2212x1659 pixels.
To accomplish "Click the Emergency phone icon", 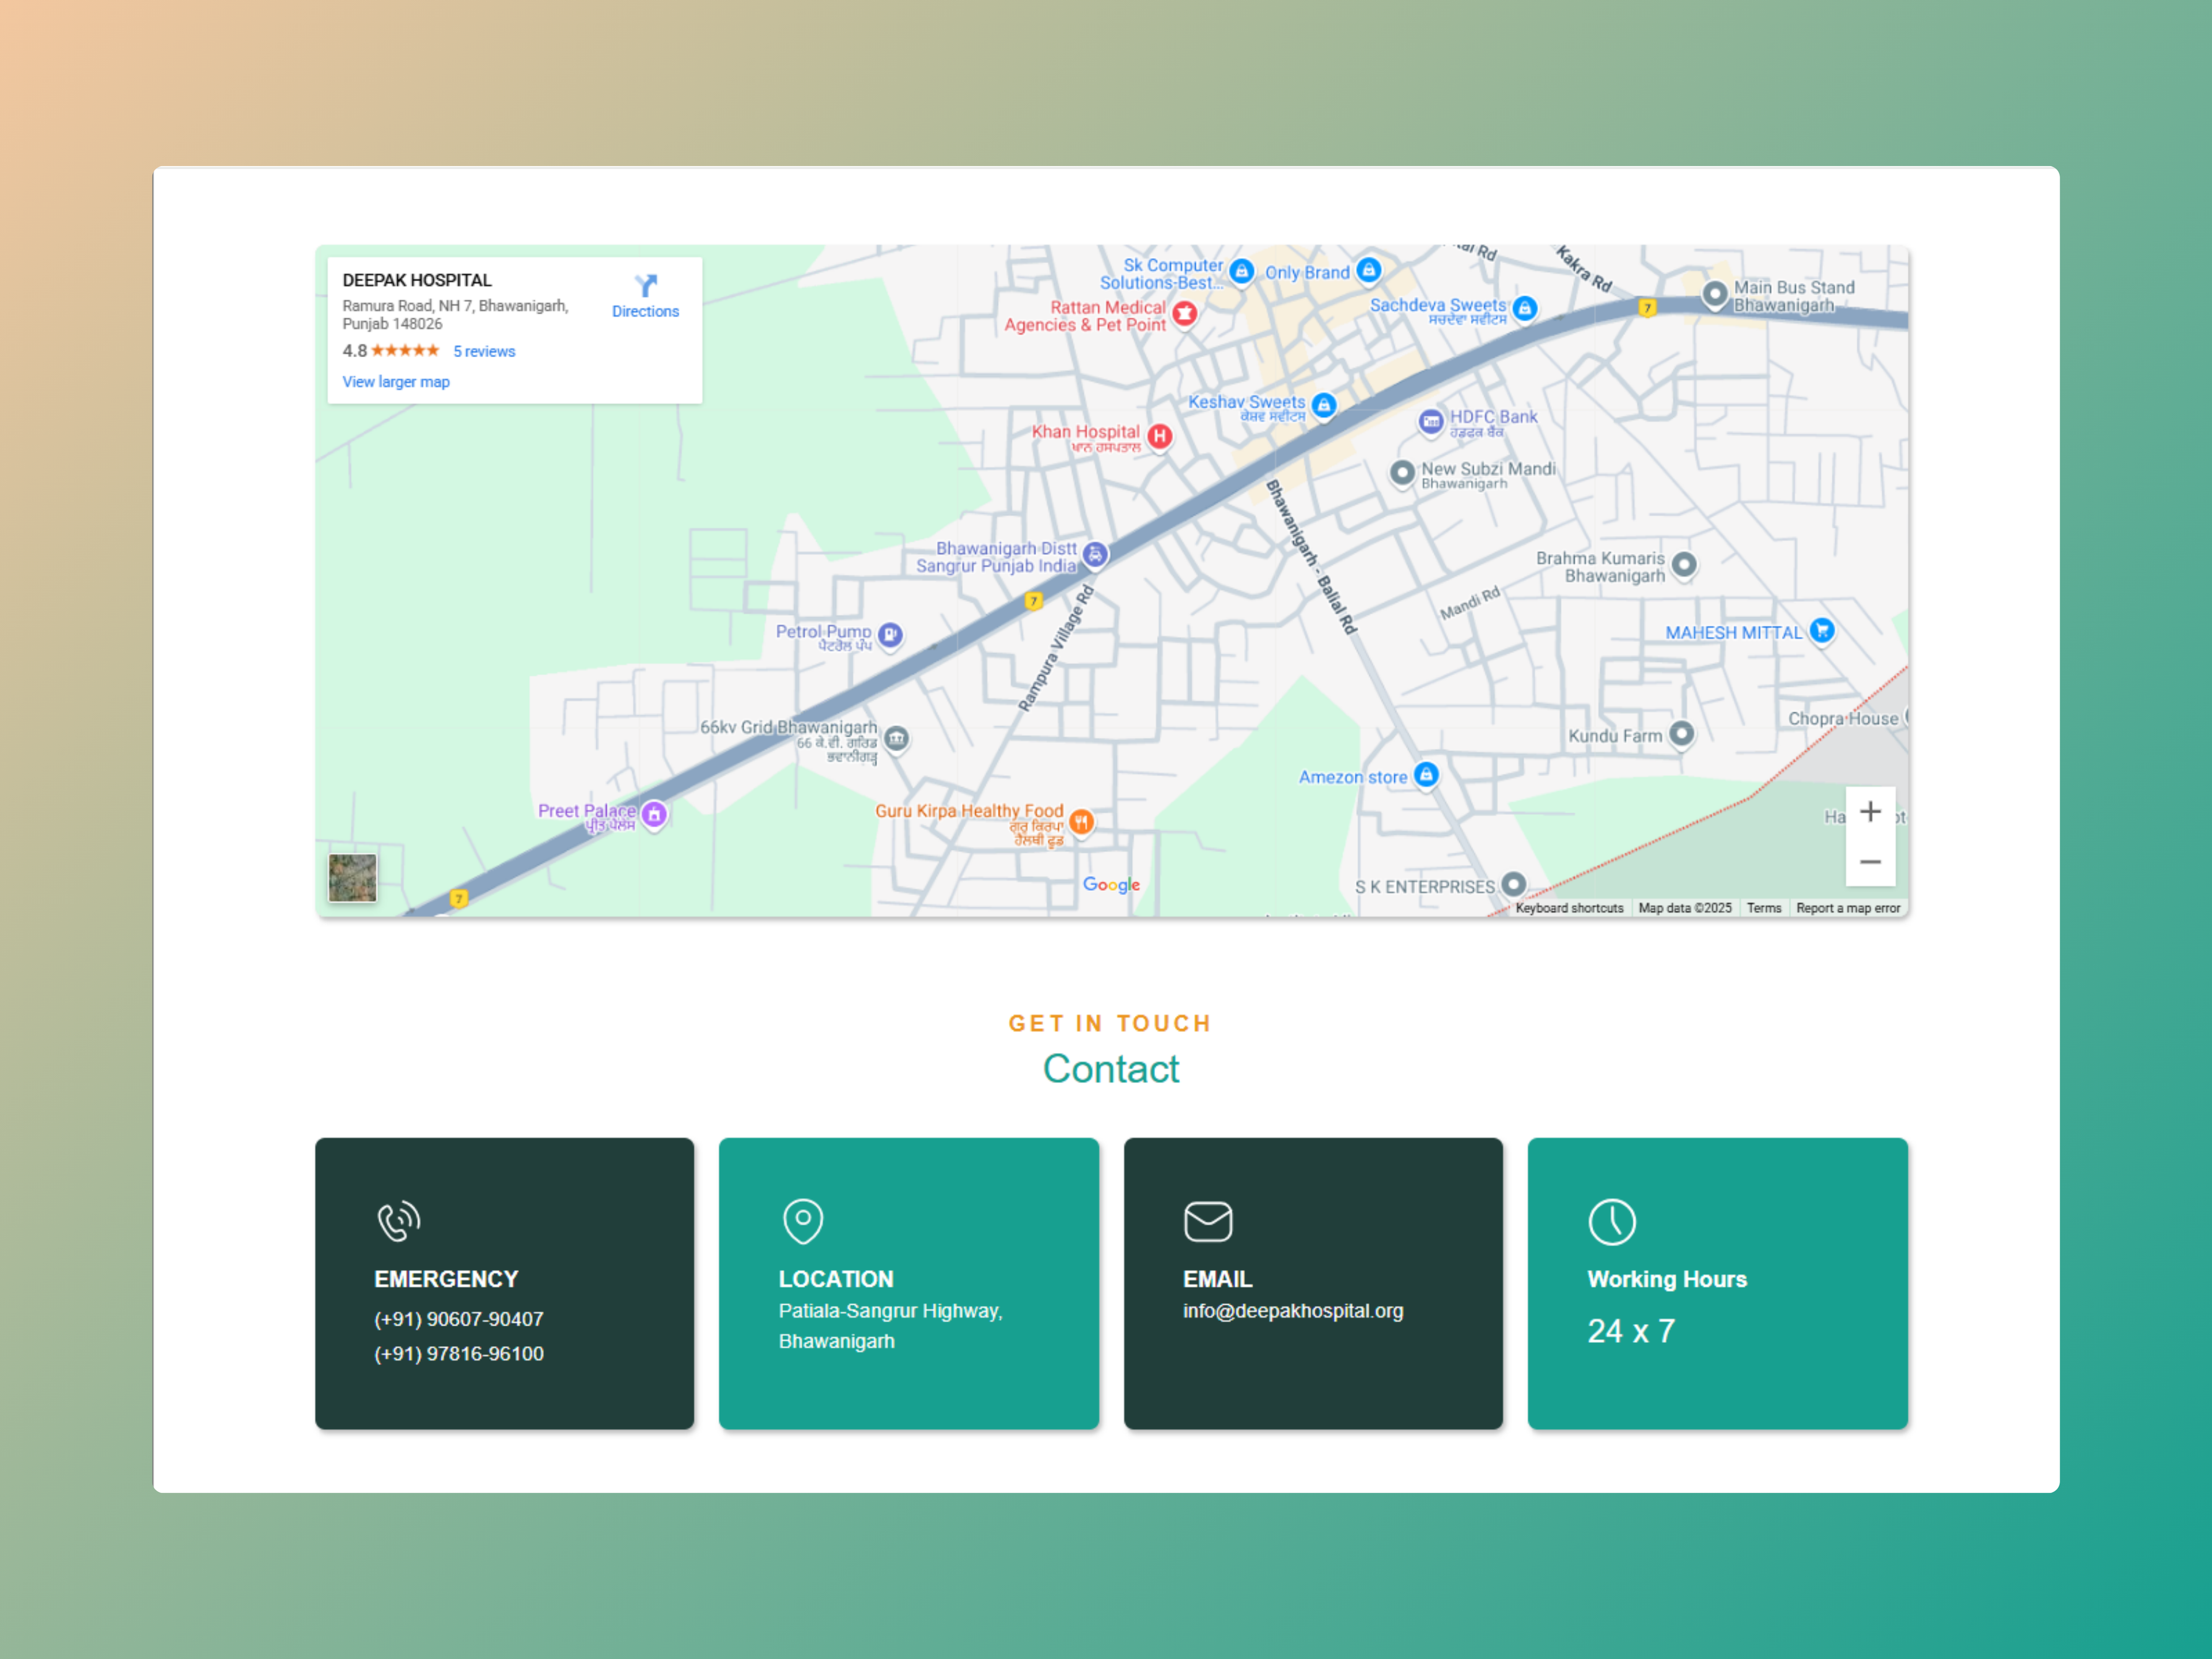I will [398, 1220].
